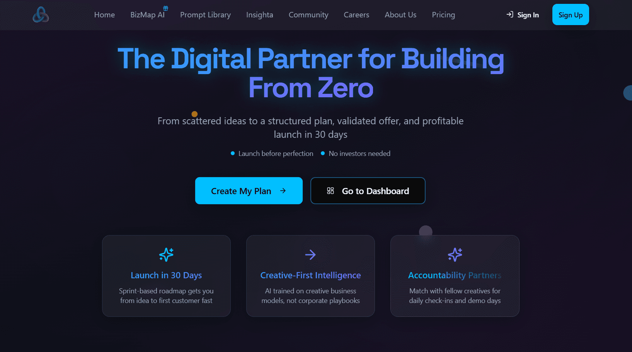This screenshot has width=632, height=352.
Task: Click the grid icon in Go to Dashboard
Action: click(330, 191)
